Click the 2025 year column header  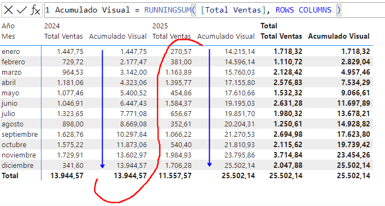(160, 26)
